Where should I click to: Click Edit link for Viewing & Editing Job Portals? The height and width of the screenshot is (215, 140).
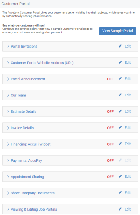pyautogui.click(x=128, y=209)
